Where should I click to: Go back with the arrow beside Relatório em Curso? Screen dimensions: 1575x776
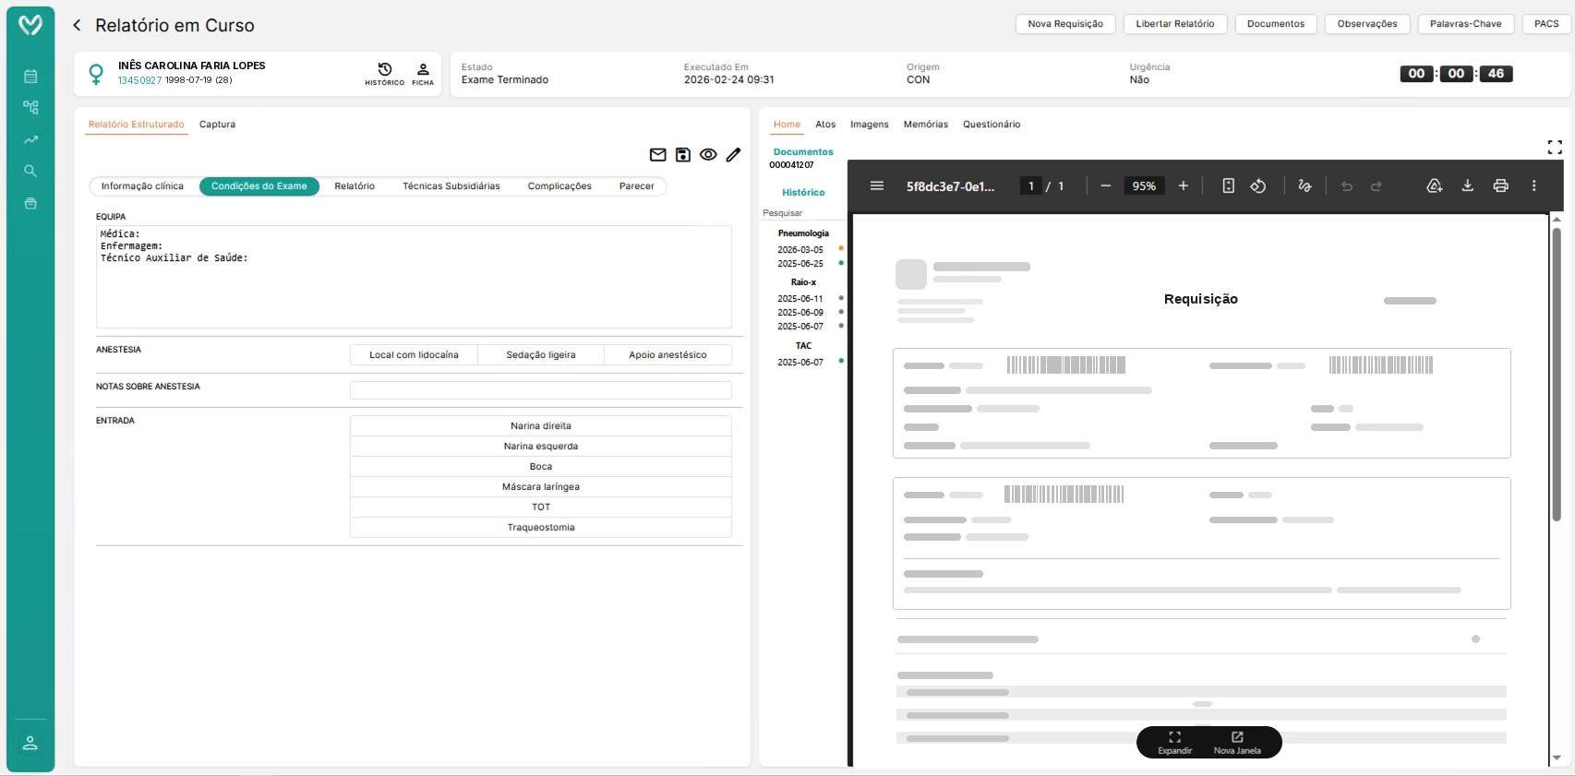[x=77, y=25]
